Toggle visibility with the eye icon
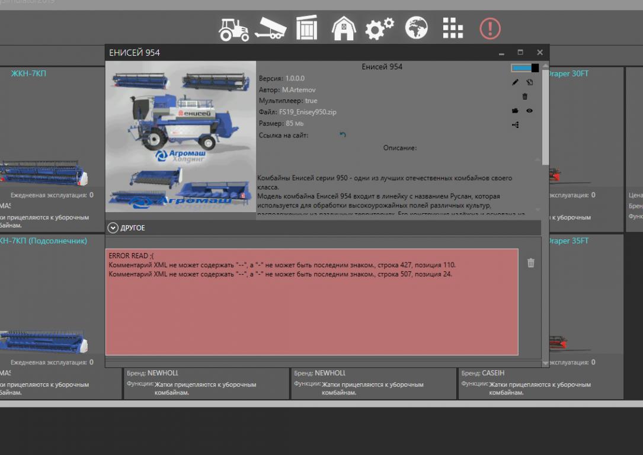The height and width of the screenshot is (455, 643). coord(529,111)
